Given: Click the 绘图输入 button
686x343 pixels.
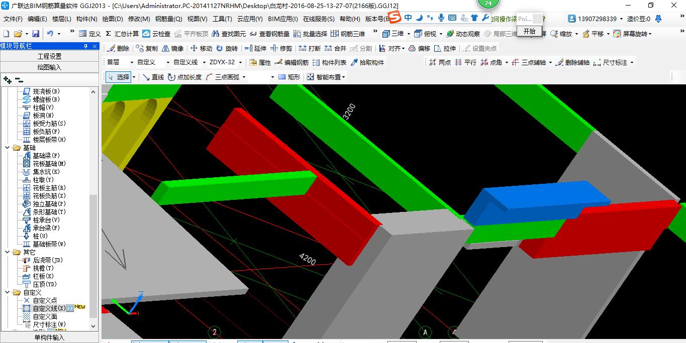Looking at the screenshot, I should coord(50,67).
